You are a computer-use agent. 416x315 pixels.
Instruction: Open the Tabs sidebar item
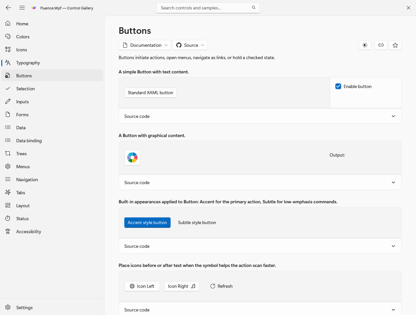point(52,192)
